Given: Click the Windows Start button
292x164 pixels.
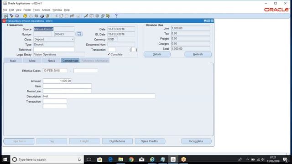Looking at the screenshot, I should pyautogui.click(x=5, y=159).
